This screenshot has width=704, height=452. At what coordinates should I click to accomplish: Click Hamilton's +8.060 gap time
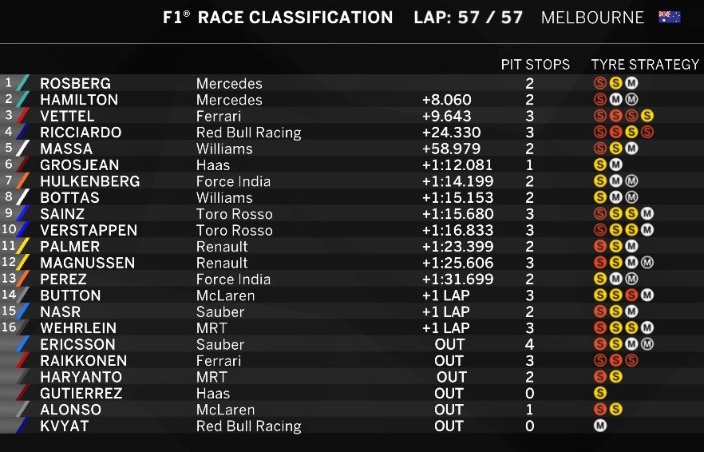446,100
